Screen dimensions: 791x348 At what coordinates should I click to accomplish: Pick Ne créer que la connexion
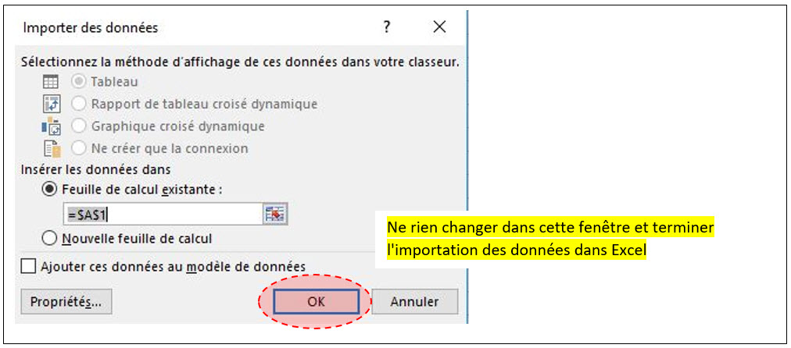tap(79, 148)
